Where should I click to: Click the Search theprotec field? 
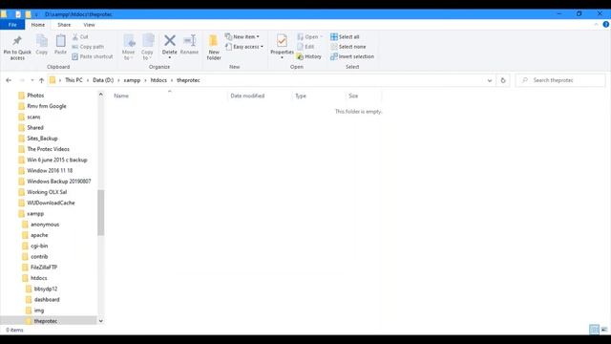[560, 80]
